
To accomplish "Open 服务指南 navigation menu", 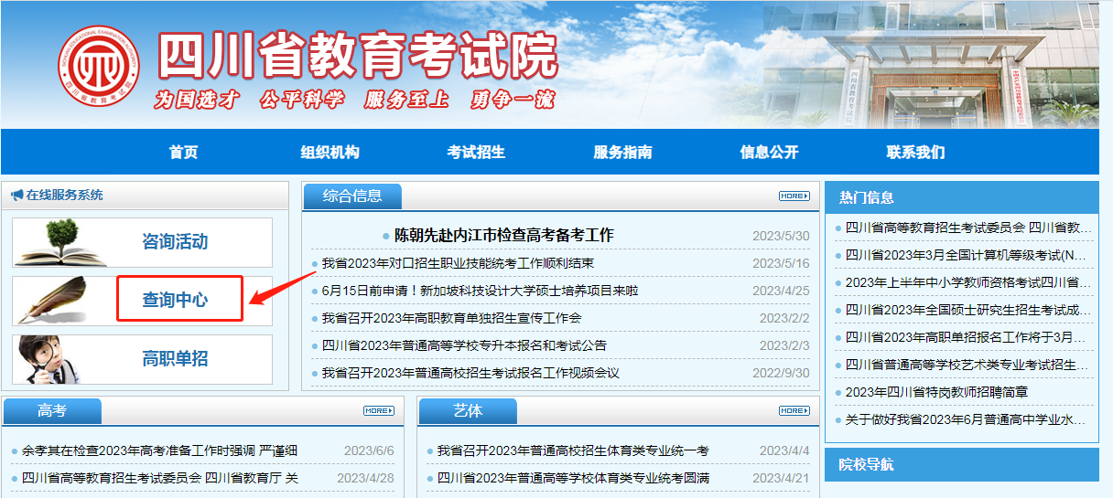I will pos(622,152).
